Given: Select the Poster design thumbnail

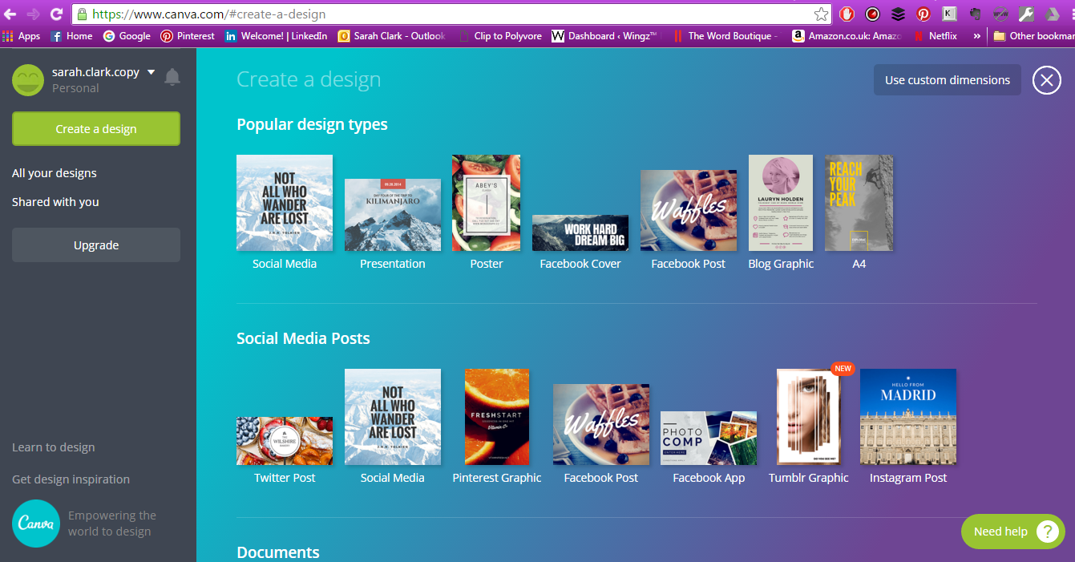Looking at the screenshot, I should click(487, 203).
